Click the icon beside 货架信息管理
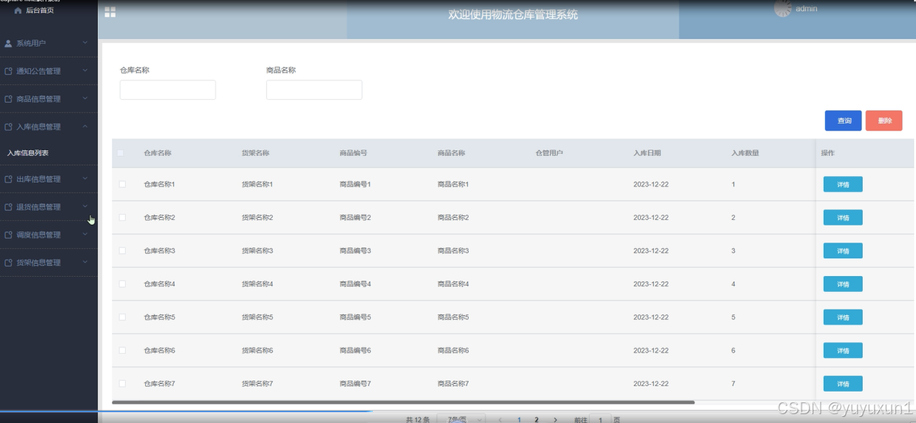 7,262
